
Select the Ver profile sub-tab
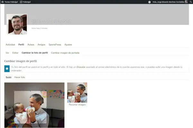click(7, 53)
